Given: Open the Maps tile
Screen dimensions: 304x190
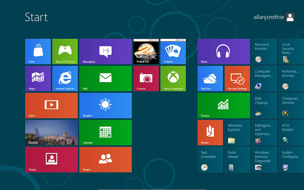Looking at the screenshot, I should tap(38, 78).
